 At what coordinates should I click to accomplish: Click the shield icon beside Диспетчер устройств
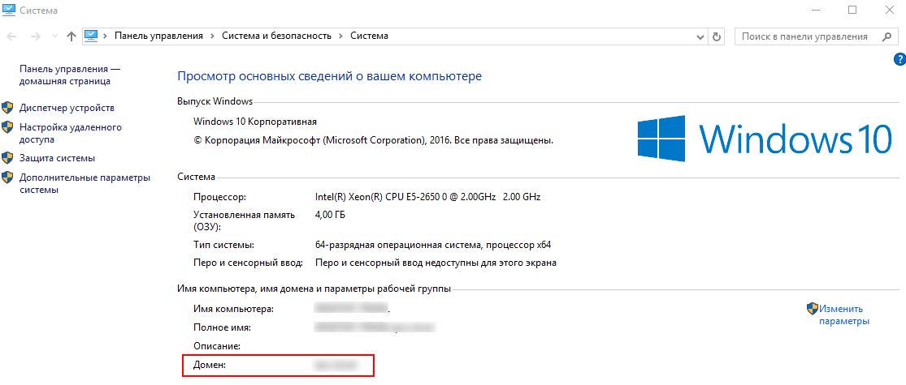point(7,108)
